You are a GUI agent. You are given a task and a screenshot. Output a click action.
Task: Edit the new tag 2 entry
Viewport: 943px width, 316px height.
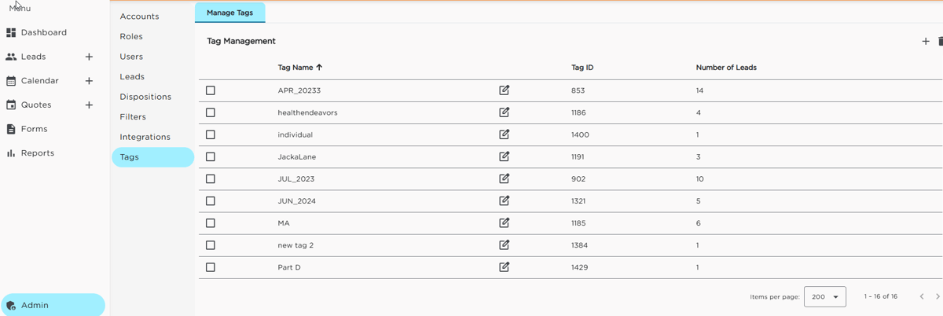point(505,244)
